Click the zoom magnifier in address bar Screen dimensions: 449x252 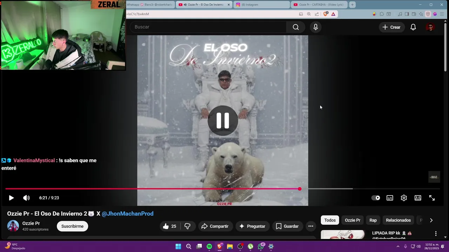pos(309,14)
